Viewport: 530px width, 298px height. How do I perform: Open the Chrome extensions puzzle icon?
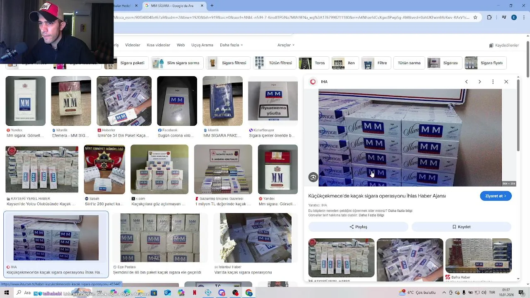[x=489, y=17]
